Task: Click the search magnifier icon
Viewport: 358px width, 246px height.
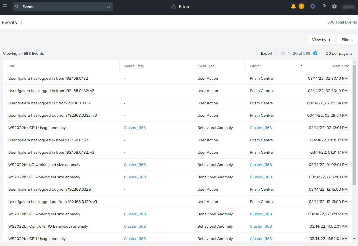Action: (x=17, y=7)
